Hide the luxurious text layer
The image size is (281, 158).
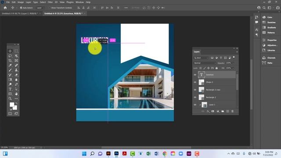[195, 75]
